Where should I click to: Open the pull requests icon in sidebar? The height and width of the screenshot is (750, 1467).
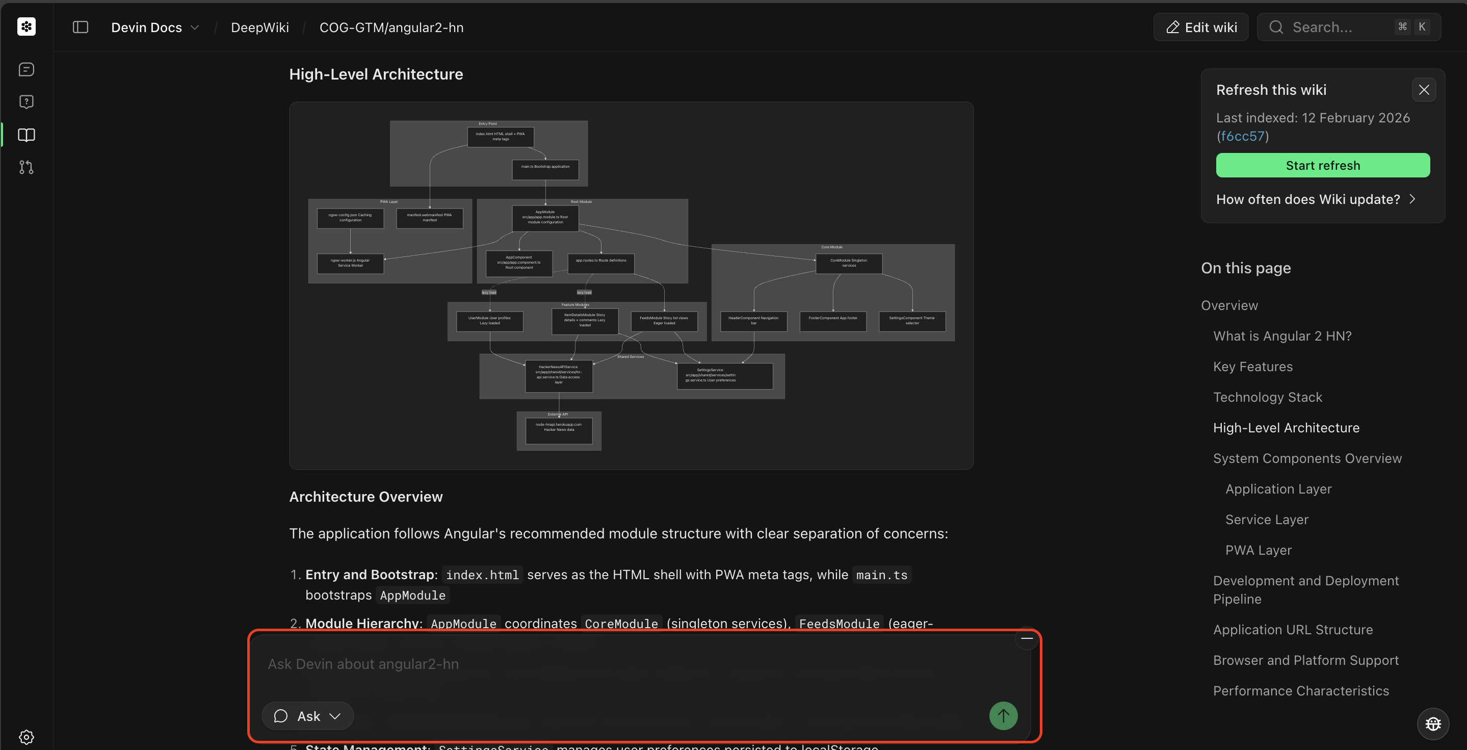click(x=26, y=167)
